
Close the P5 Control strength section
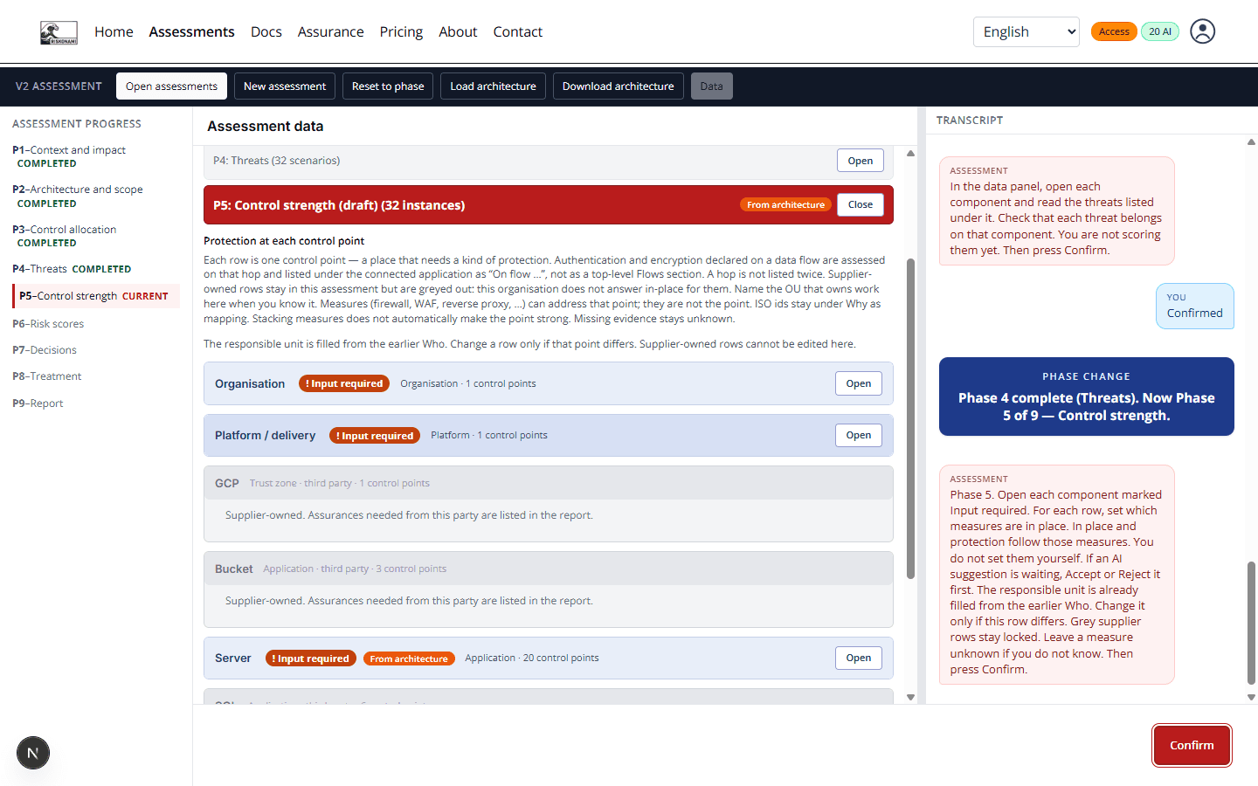click(860, 204)
